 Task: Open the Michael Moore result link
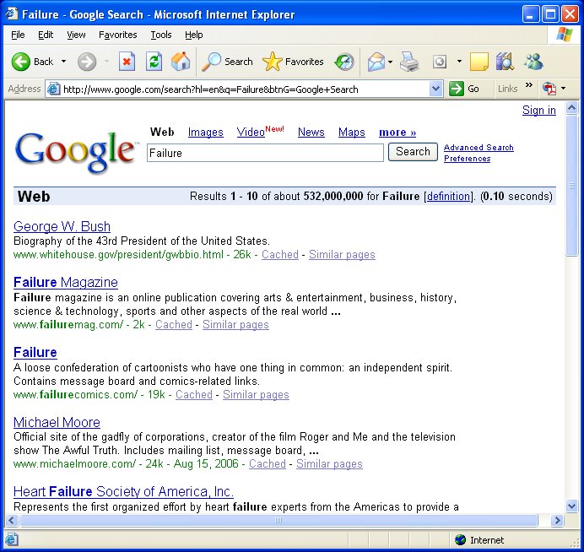(x=57, y=422)
